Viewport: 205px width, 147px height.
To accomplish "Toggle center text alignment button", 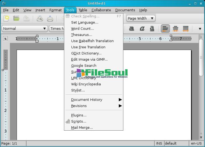I will pos(176,29).
